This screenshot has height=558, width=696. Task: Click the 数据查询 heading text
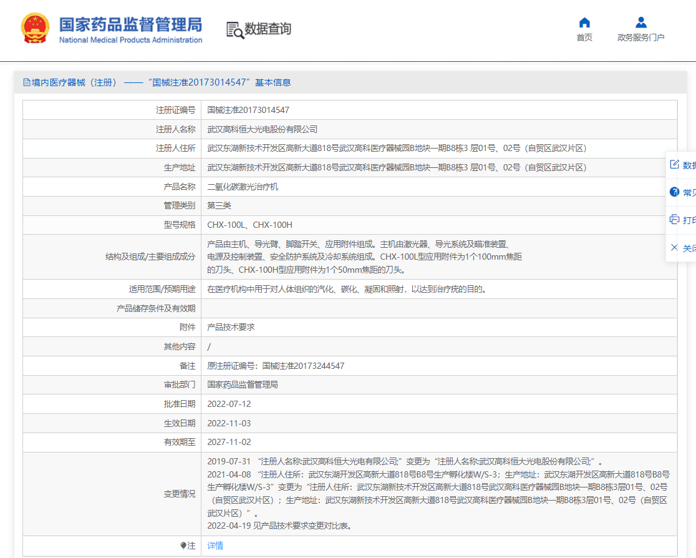268,29
